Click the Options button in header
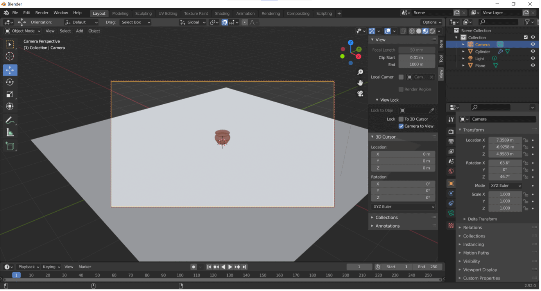541x291 pixels. (x=432, y=22)
